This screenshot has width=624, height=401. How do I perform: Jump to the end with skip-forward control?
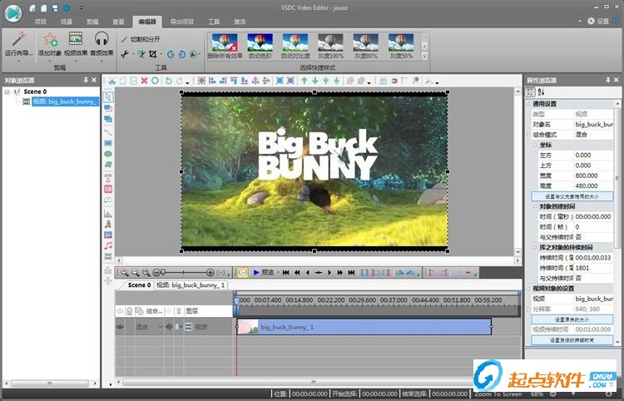click(351, 273)
